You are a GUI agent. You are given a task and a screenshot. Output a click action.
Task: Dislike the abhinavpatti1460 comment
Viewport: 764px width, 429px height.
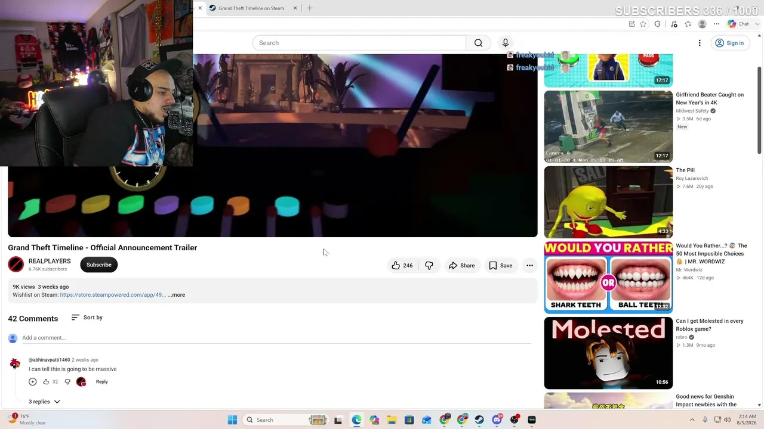(67, 382)
